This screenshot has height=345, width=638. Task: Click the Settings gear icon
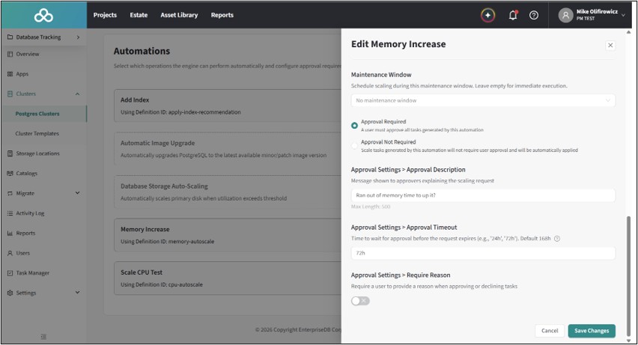[x=10, y=293]
